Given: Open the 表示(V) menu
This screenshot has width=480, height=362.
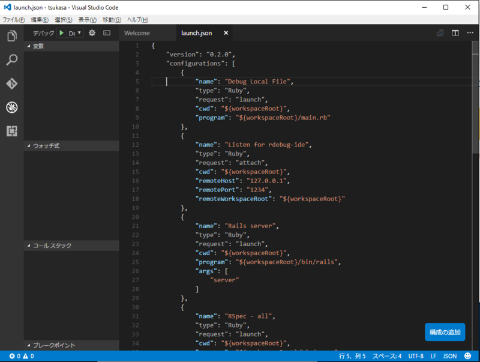Looking at the screenshot, I should (87, 20).
